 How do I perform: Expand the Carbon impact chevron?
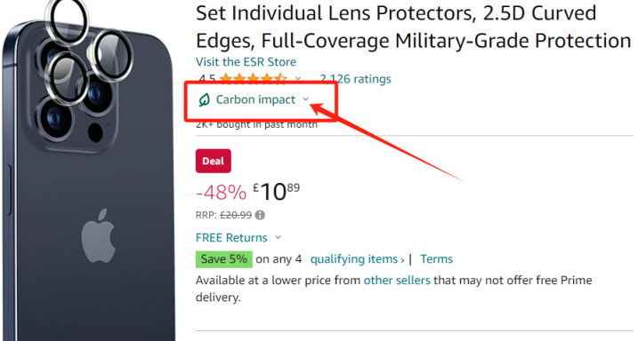click(306, 99)
